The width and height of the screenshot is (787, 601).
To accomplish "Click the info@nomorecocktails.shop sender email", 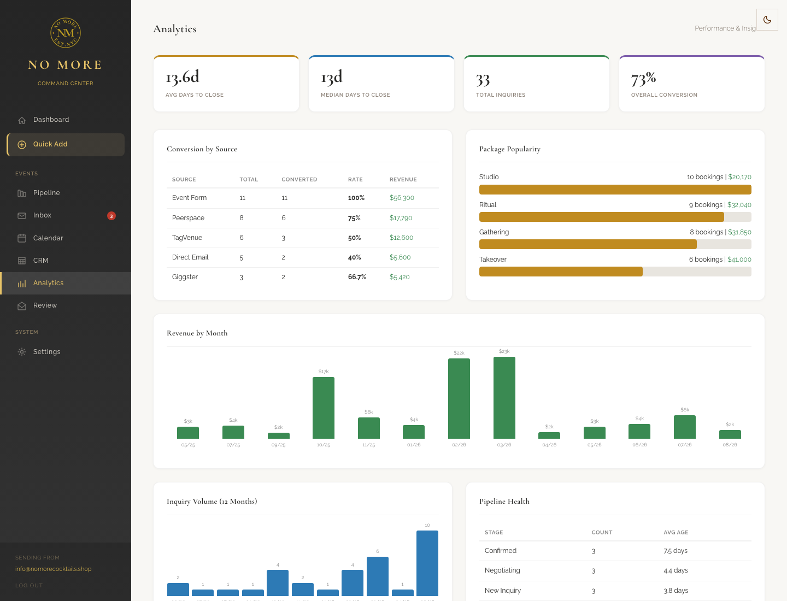I will (x=54, y=569).
